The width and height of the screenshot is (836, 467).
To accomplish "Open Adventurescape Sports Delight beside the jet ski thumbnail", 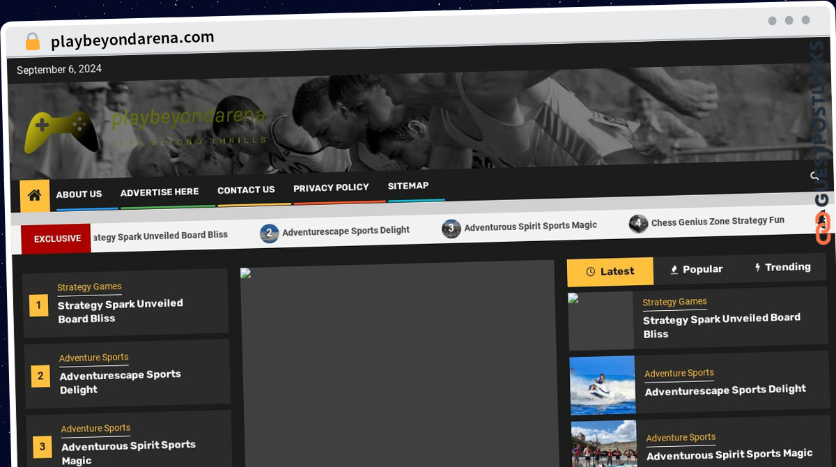I will click(725, 390).
